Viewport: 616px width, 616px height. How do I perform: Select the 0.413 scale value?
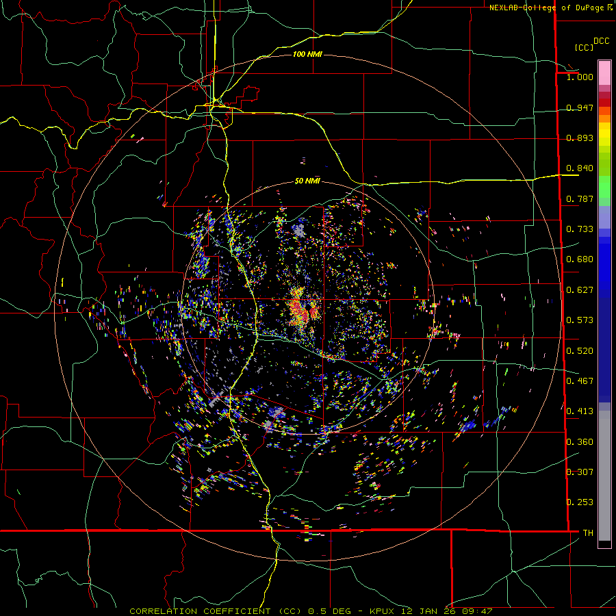(x=580, y=411)
